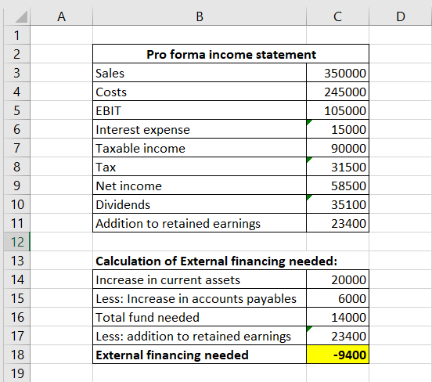Select 'External financing needed' bold label cell
The height and width of the screenshot is (382, 432).
200,355
